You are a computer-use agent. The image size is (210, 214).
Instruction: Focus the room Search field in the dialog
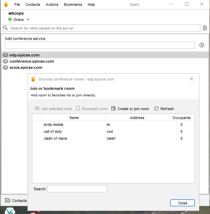pyautogui.click(x=77, y=189)
